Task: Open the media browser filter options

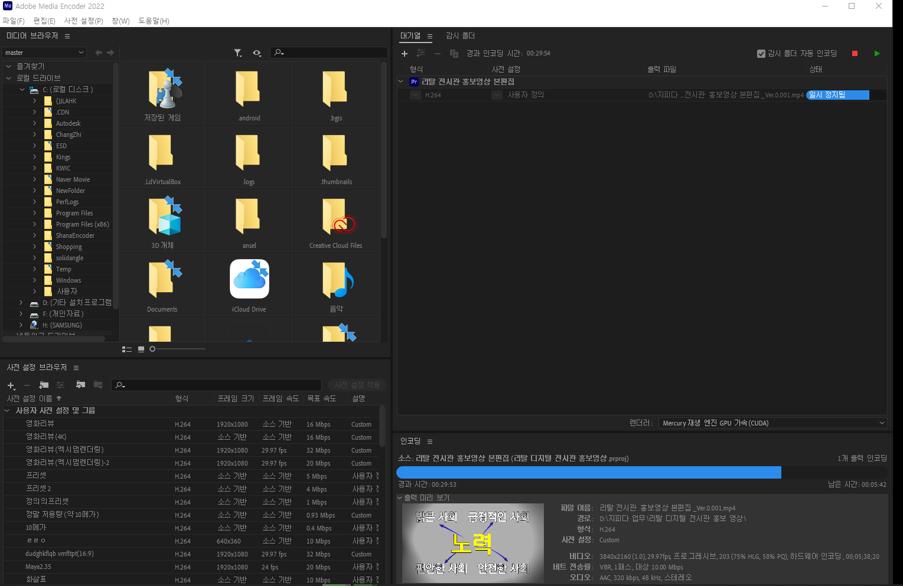Action: pos(239,53)
